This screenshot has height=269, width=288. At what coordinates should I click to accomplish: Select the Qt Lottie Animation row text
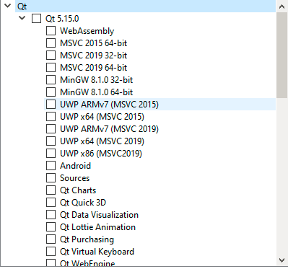pos(97,227)
